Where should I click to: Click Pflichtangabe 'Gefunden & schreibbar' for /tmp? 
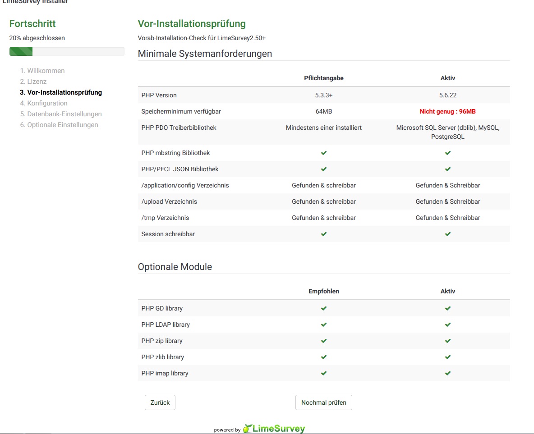[323, 218]
